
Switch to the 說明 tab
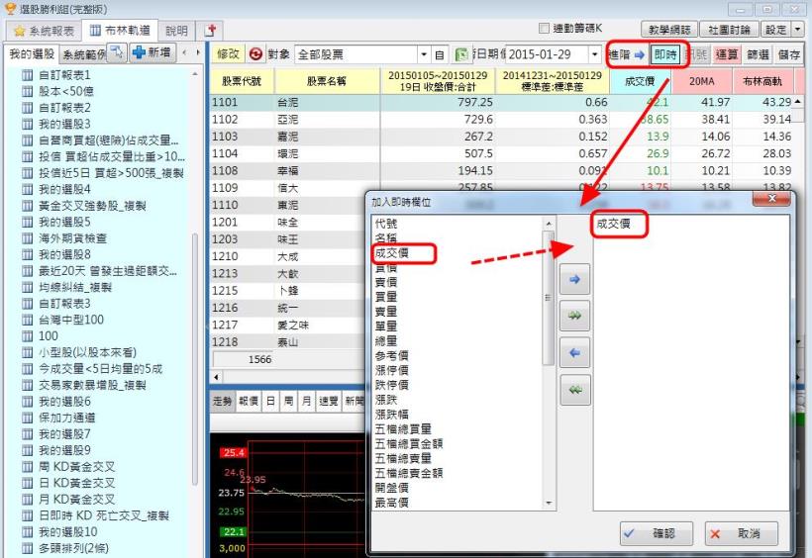176,31
